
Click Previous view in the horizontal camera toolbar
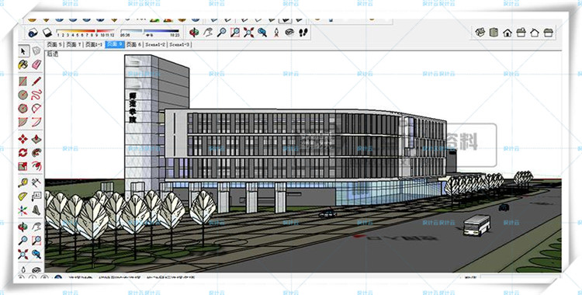(x=262, y=33)
